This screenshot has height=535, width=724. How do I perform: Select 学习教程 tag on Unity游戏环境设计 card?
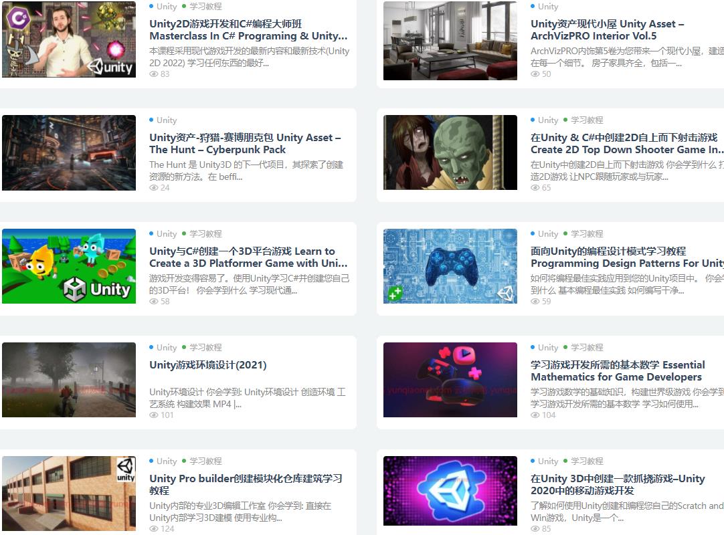tap(205, 347)
